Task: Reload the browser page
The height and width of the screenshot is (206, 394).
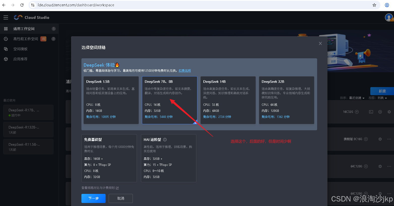Action: point(22,5)
